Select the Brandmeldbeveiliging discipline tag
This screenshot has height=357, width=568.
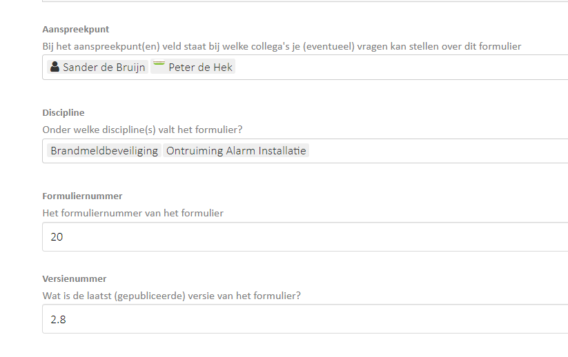click(104, 151)
